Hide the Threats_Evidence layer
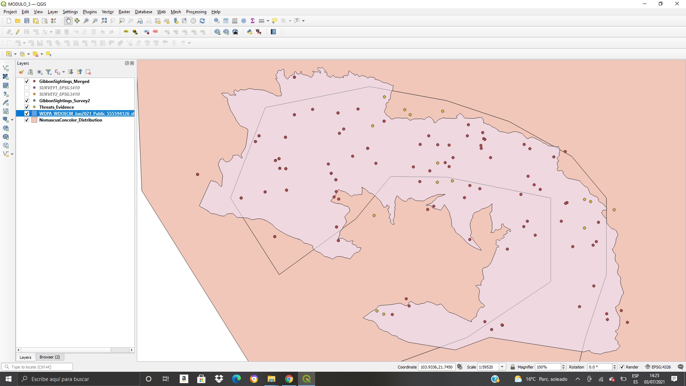 (x=27, y=107)
